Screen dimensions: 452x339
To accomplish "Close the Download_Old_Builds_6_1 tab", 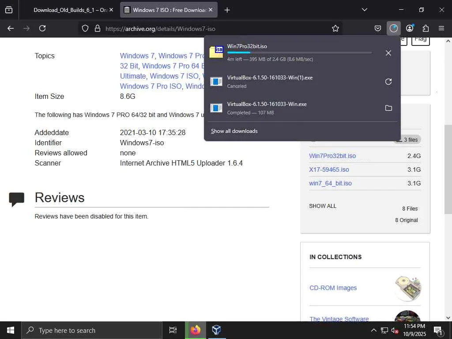I will (x=111, y=10).
